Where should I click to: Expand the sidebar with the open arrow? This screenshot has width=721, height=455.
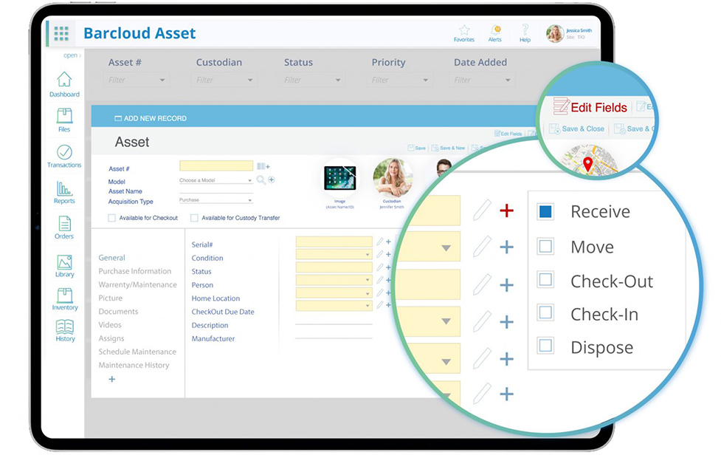tap(72, 55)
